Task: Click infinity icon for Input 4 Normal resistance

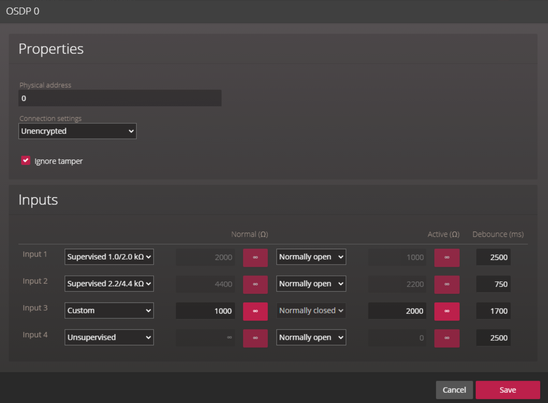Action: [x=255, y=338]
